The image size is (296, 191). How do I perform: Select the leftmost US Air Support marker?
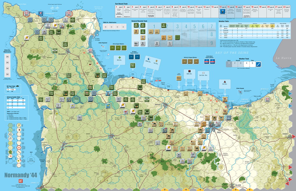coord(113,48)
